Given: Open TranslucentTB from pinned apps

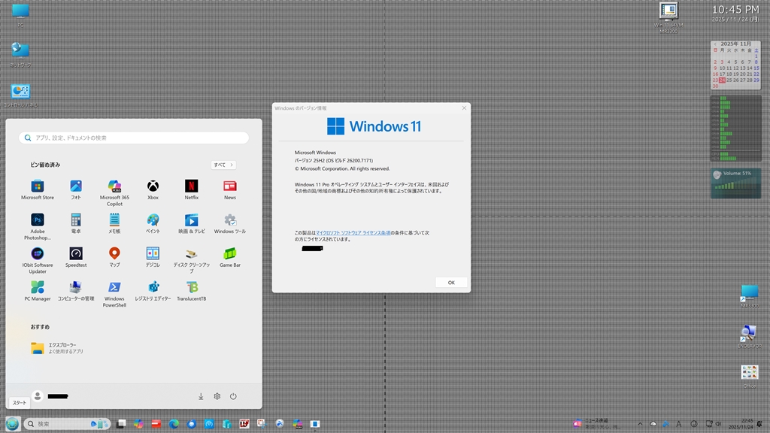Looking at the screenshot, I should click(192, 288).
